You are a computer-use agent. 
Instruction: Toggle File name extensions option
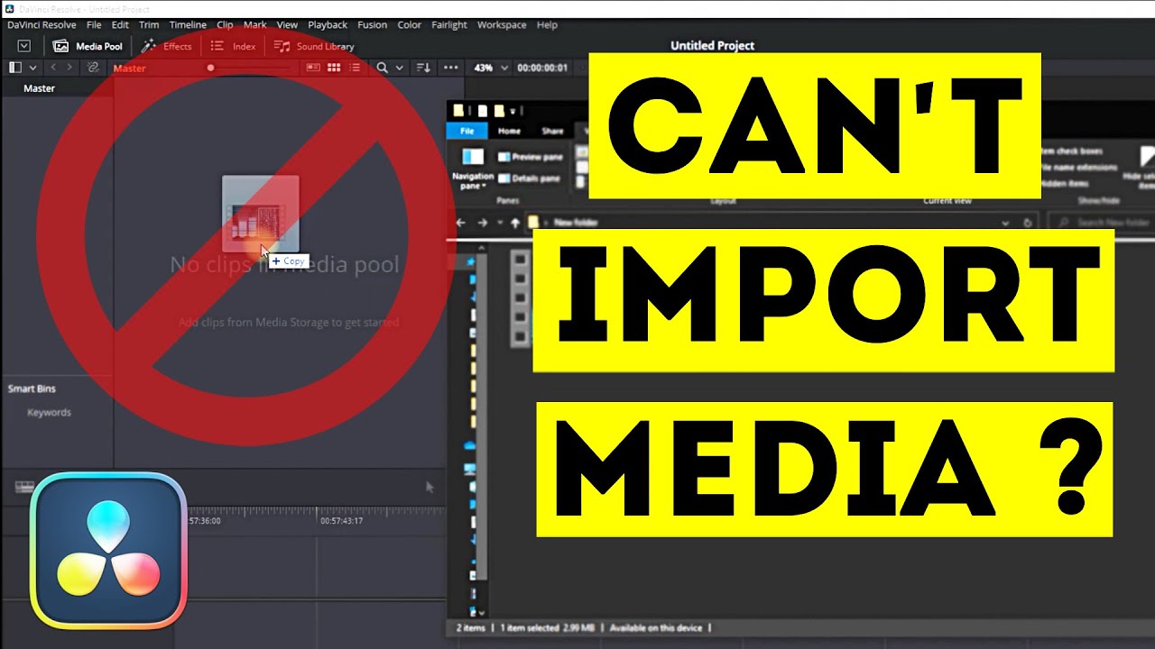tap(1078, 168)
